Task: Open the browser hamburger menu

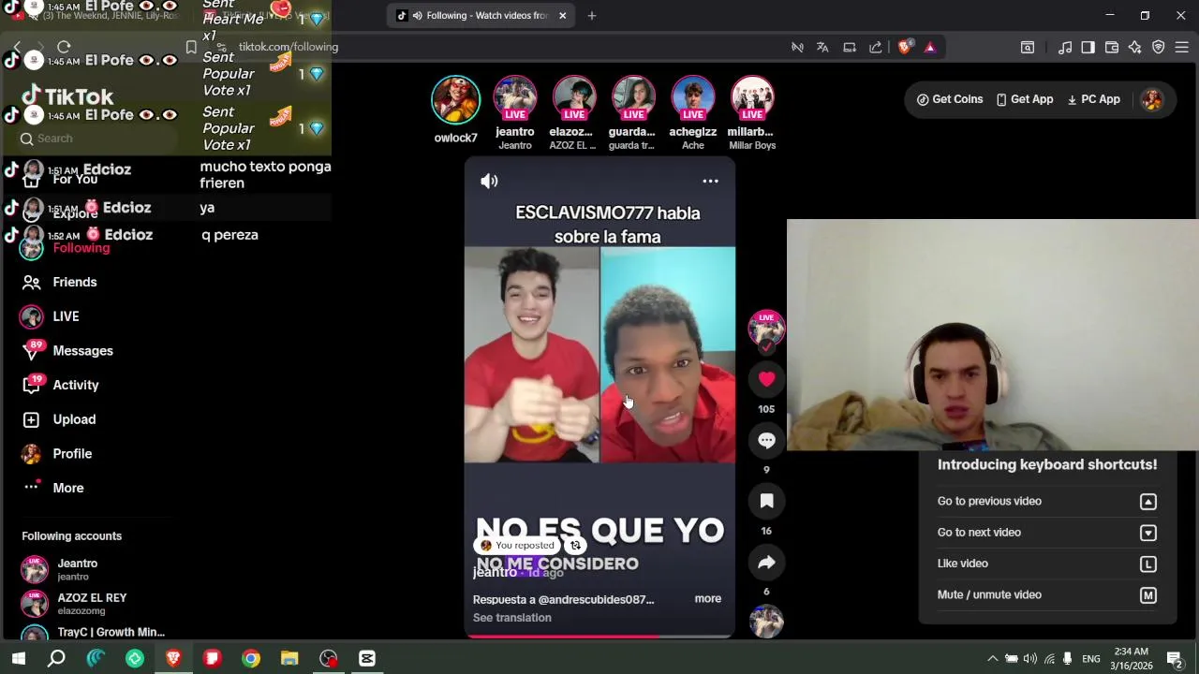Action: (1182, 47)
